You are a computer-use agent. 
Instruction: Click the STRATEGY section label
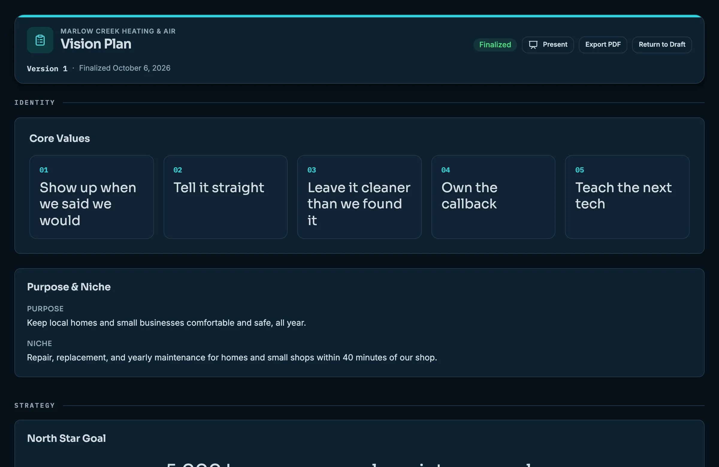pyautogui.click(x=35, y=405)
